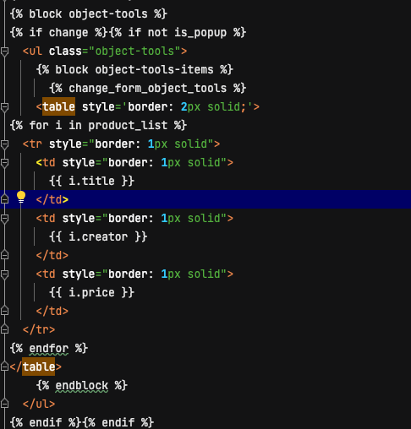Click the fold-end marker beside closing /ul tag

coord(4,404)
